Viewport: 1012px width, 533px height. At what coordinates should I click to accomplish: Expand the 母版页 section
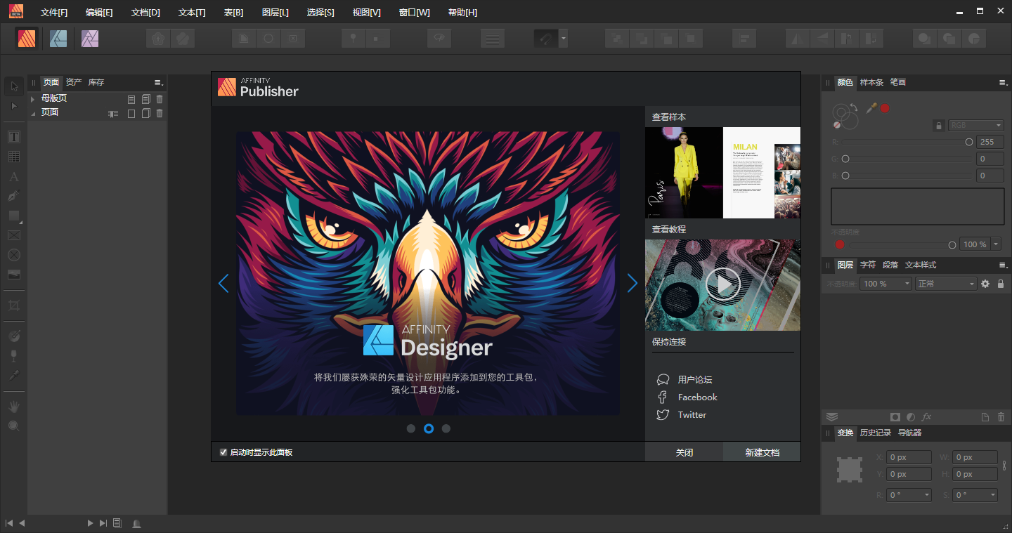[x=33, y=99]
